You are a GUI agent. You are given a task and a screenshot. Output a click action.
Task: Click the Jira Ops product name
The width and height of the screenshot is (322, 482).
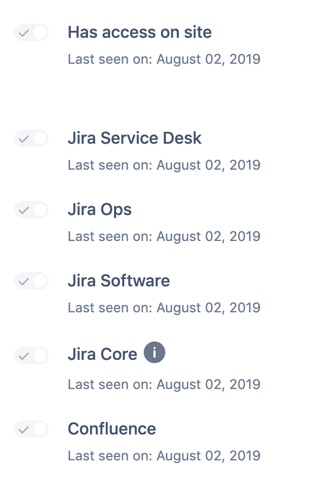coord(99,210)
